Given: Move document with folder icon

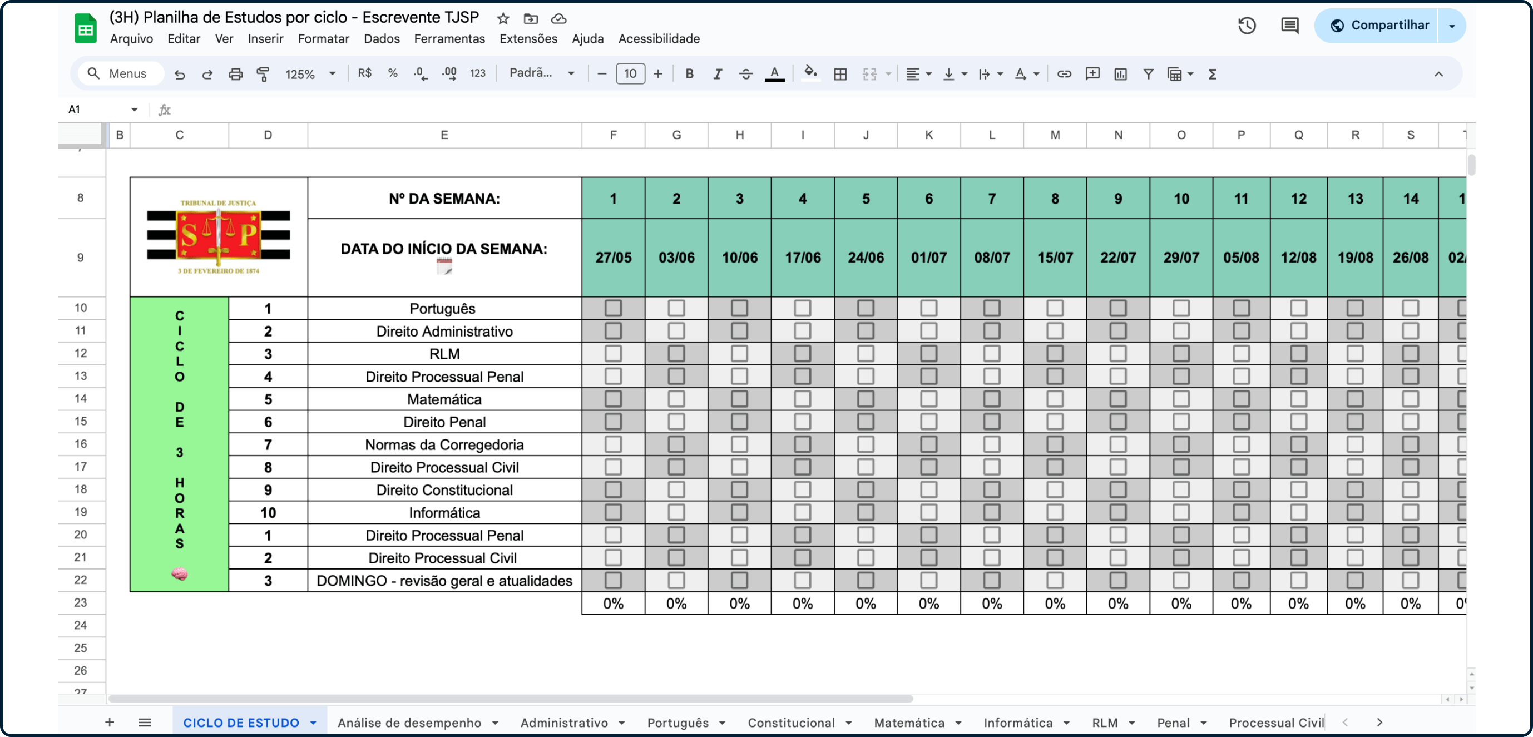Looking at the screenshot, I should [x=531, y=18].
